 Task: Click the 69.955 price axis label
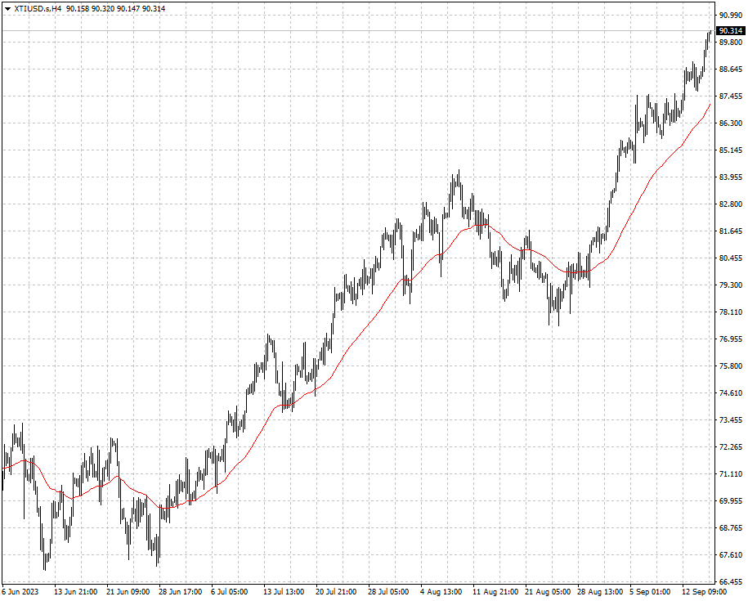click(x=730, y=501)
